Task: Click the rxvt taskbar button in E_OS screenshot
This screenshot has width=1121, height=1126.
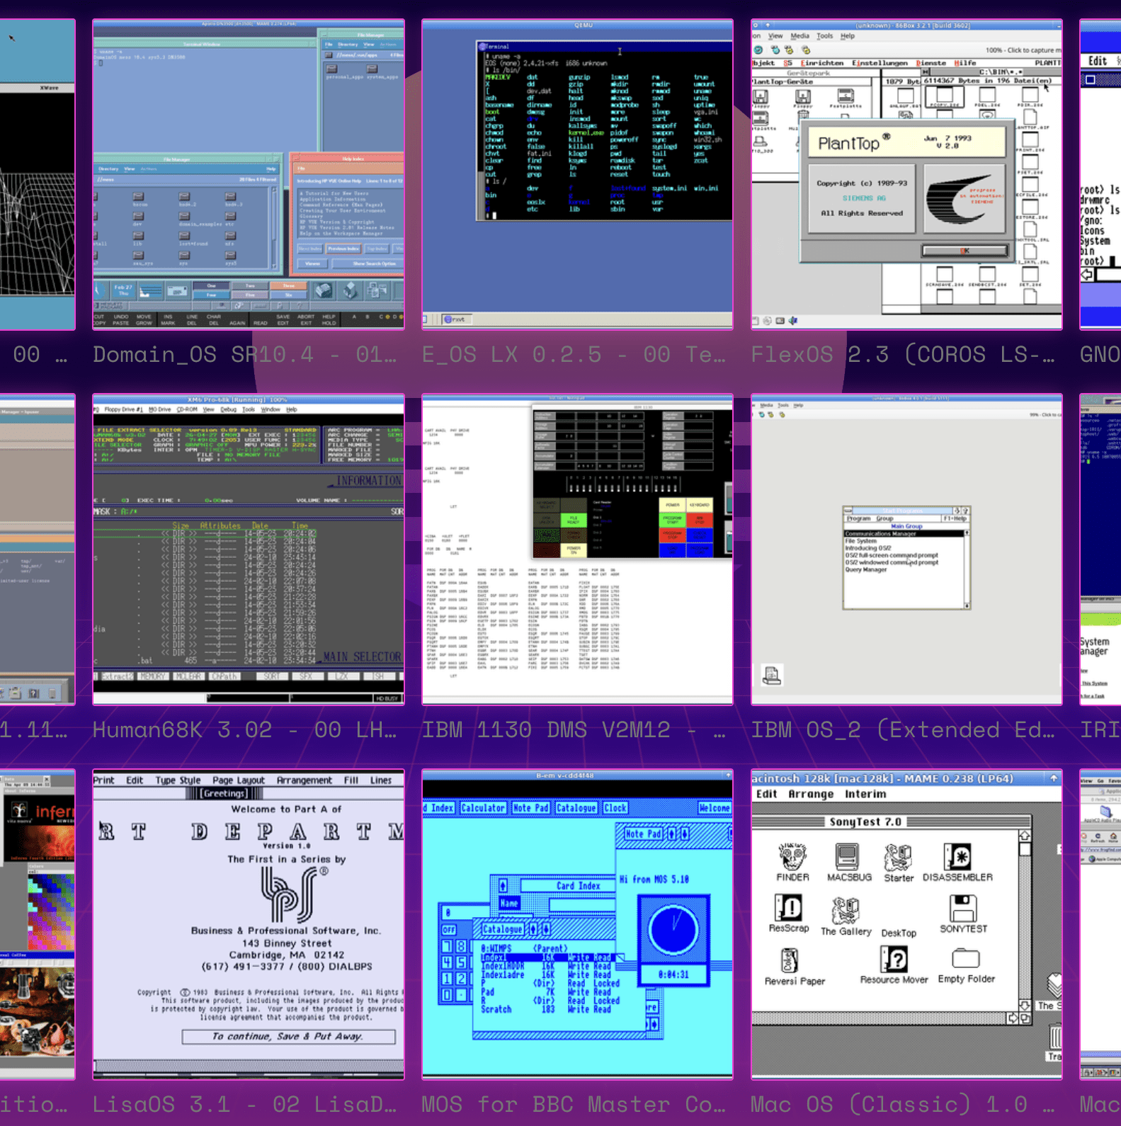Action: pyautogui.click(x=457, y=319)
